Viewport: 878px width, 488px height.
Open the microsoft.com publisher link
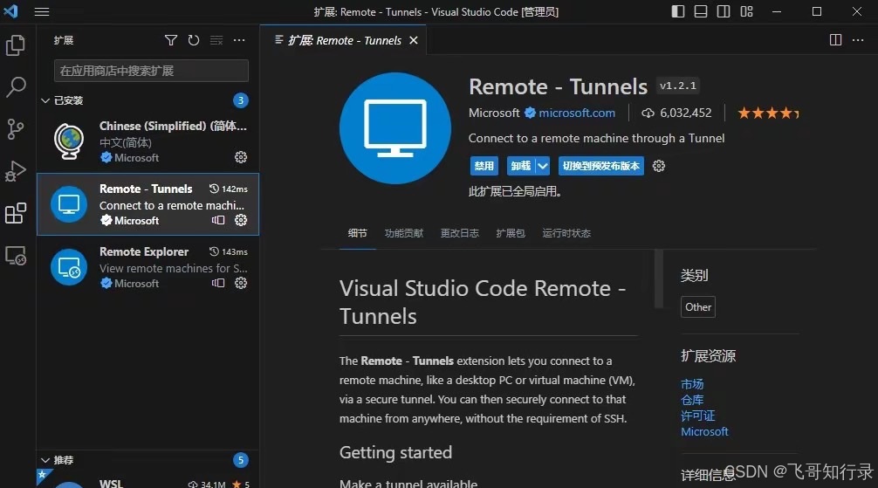click(577, 113)
